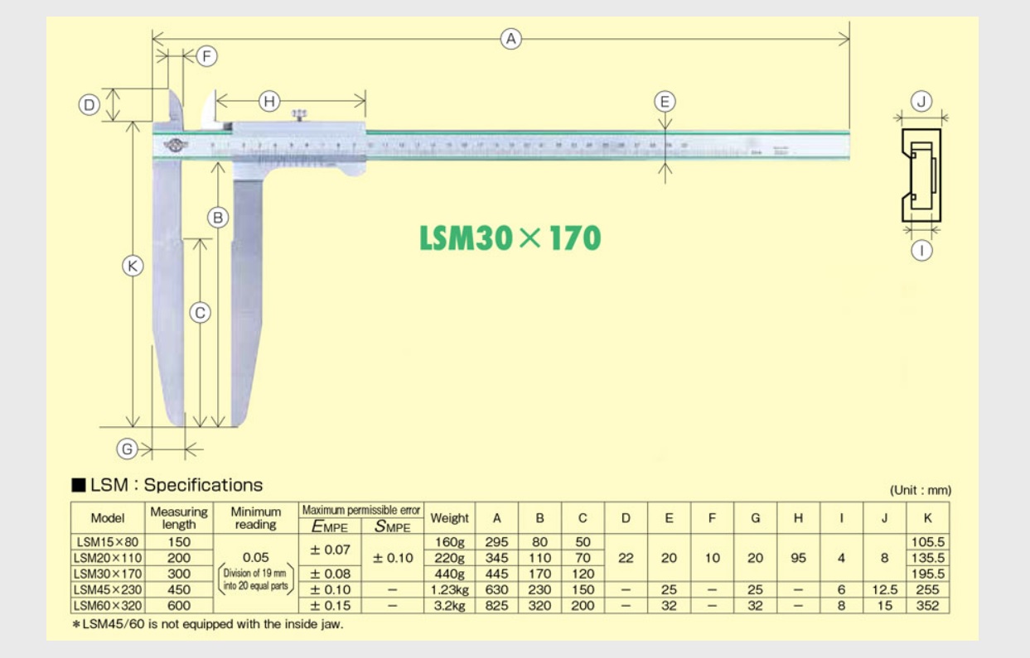Select the LSM60×320 model cell

(x=108, y=606)
